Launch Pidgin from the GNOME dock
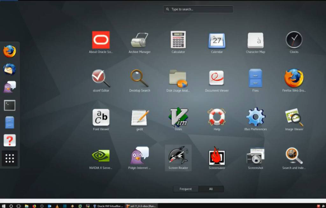Viewport: 326px width, 208px height. tap(10, 87)
